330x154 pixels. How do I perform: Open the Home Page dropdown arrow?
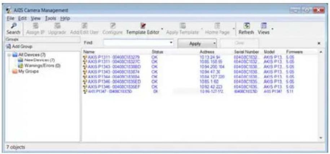tap(233, 28)
